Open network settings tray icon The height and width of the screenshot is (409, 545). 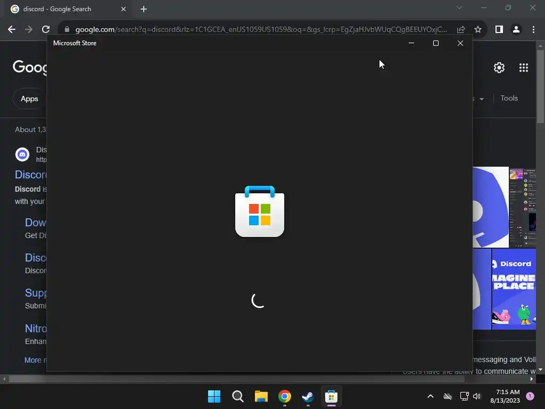[x=464, y=396]
